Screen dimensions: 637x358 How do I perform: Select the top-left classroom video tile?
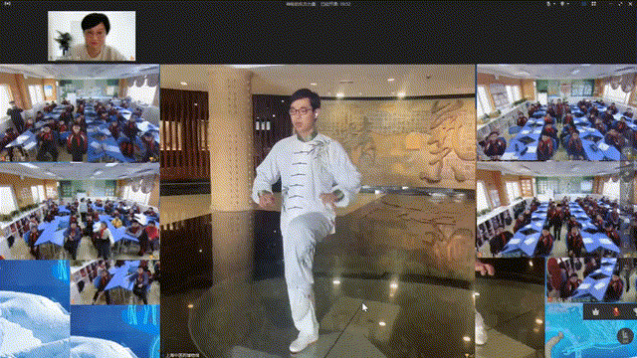click(80, 113)
